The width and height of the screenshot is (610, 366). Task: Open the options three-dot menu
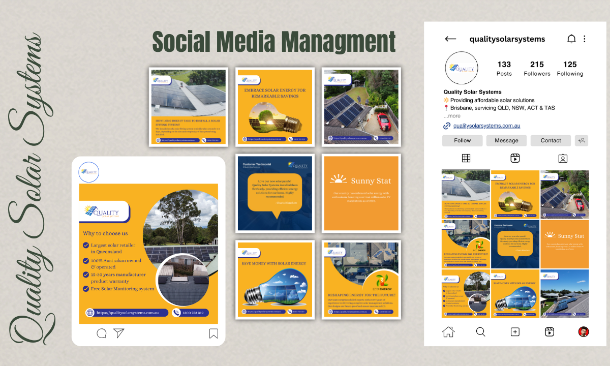pyautogui.click(x=585, y=39)
